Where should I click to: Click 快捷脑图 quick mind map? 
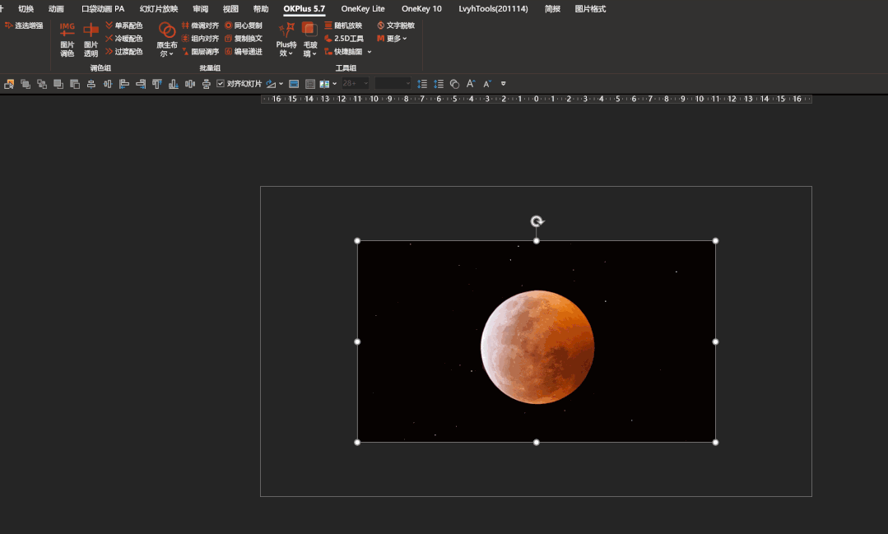343,52
